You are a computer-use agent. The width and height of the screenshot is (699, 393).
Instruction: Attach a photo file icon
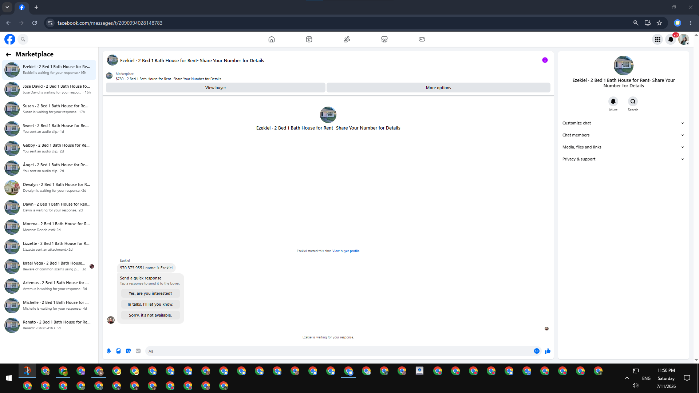coord(118,351)
